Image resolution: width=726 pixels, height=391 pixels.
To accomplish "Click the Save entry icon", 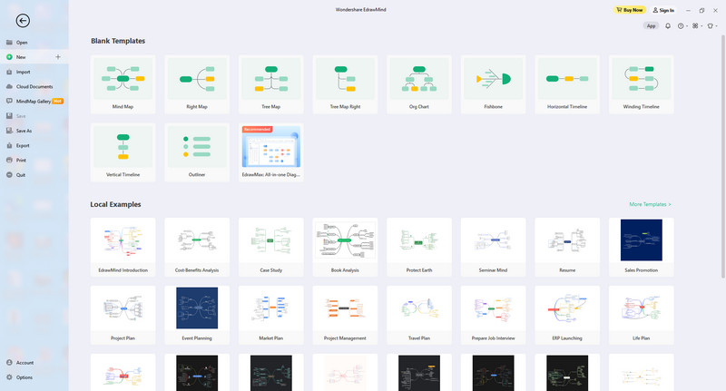I will pyautogui.click(x=9, y=116).
